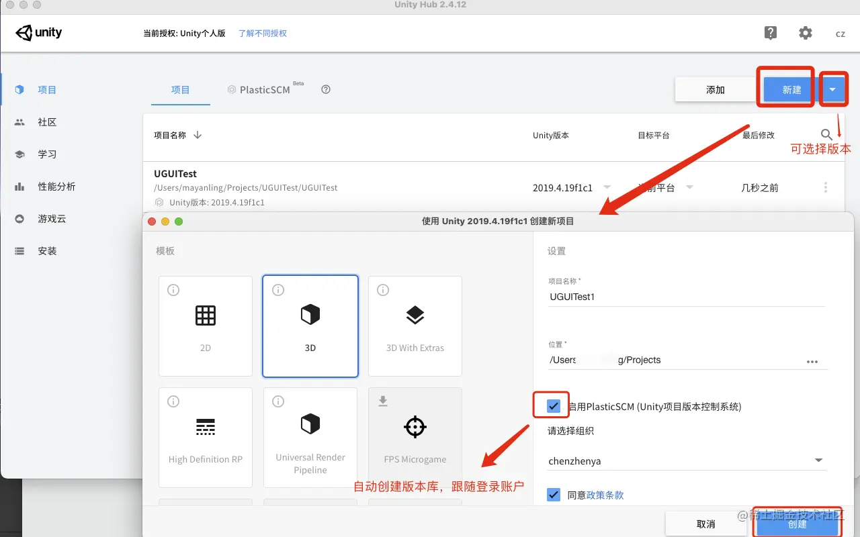The image size is (860, 537).
Task: Click the PlasticSCM help question icon
Action: click(326, 89)
